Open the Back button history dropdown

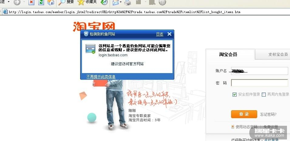point(8,2)
